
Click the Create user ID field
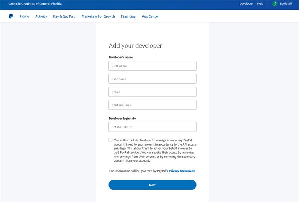point(152,127)
